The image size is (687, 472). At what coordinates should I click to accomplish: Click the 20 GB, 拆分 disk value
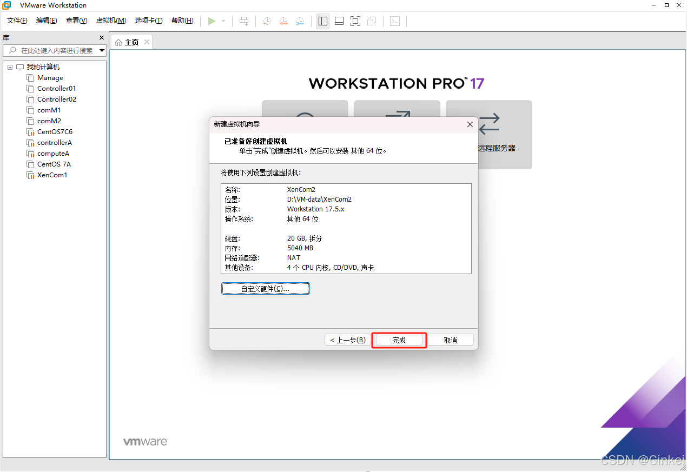[x=305, y=238]
